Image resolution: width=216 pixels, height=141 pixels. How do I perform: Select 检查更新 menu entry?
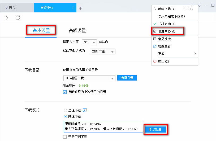(x=175, y=46)
